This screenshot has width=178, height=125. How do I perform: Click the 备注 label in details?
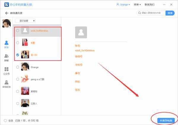pos(77,73)
